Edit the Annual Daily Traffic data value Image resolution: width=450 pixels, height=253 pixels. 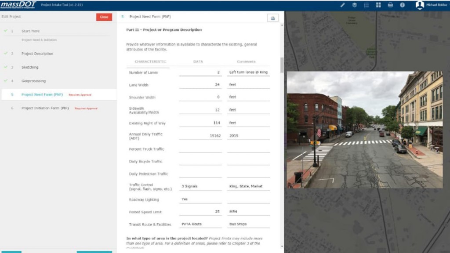pos(200,136)
